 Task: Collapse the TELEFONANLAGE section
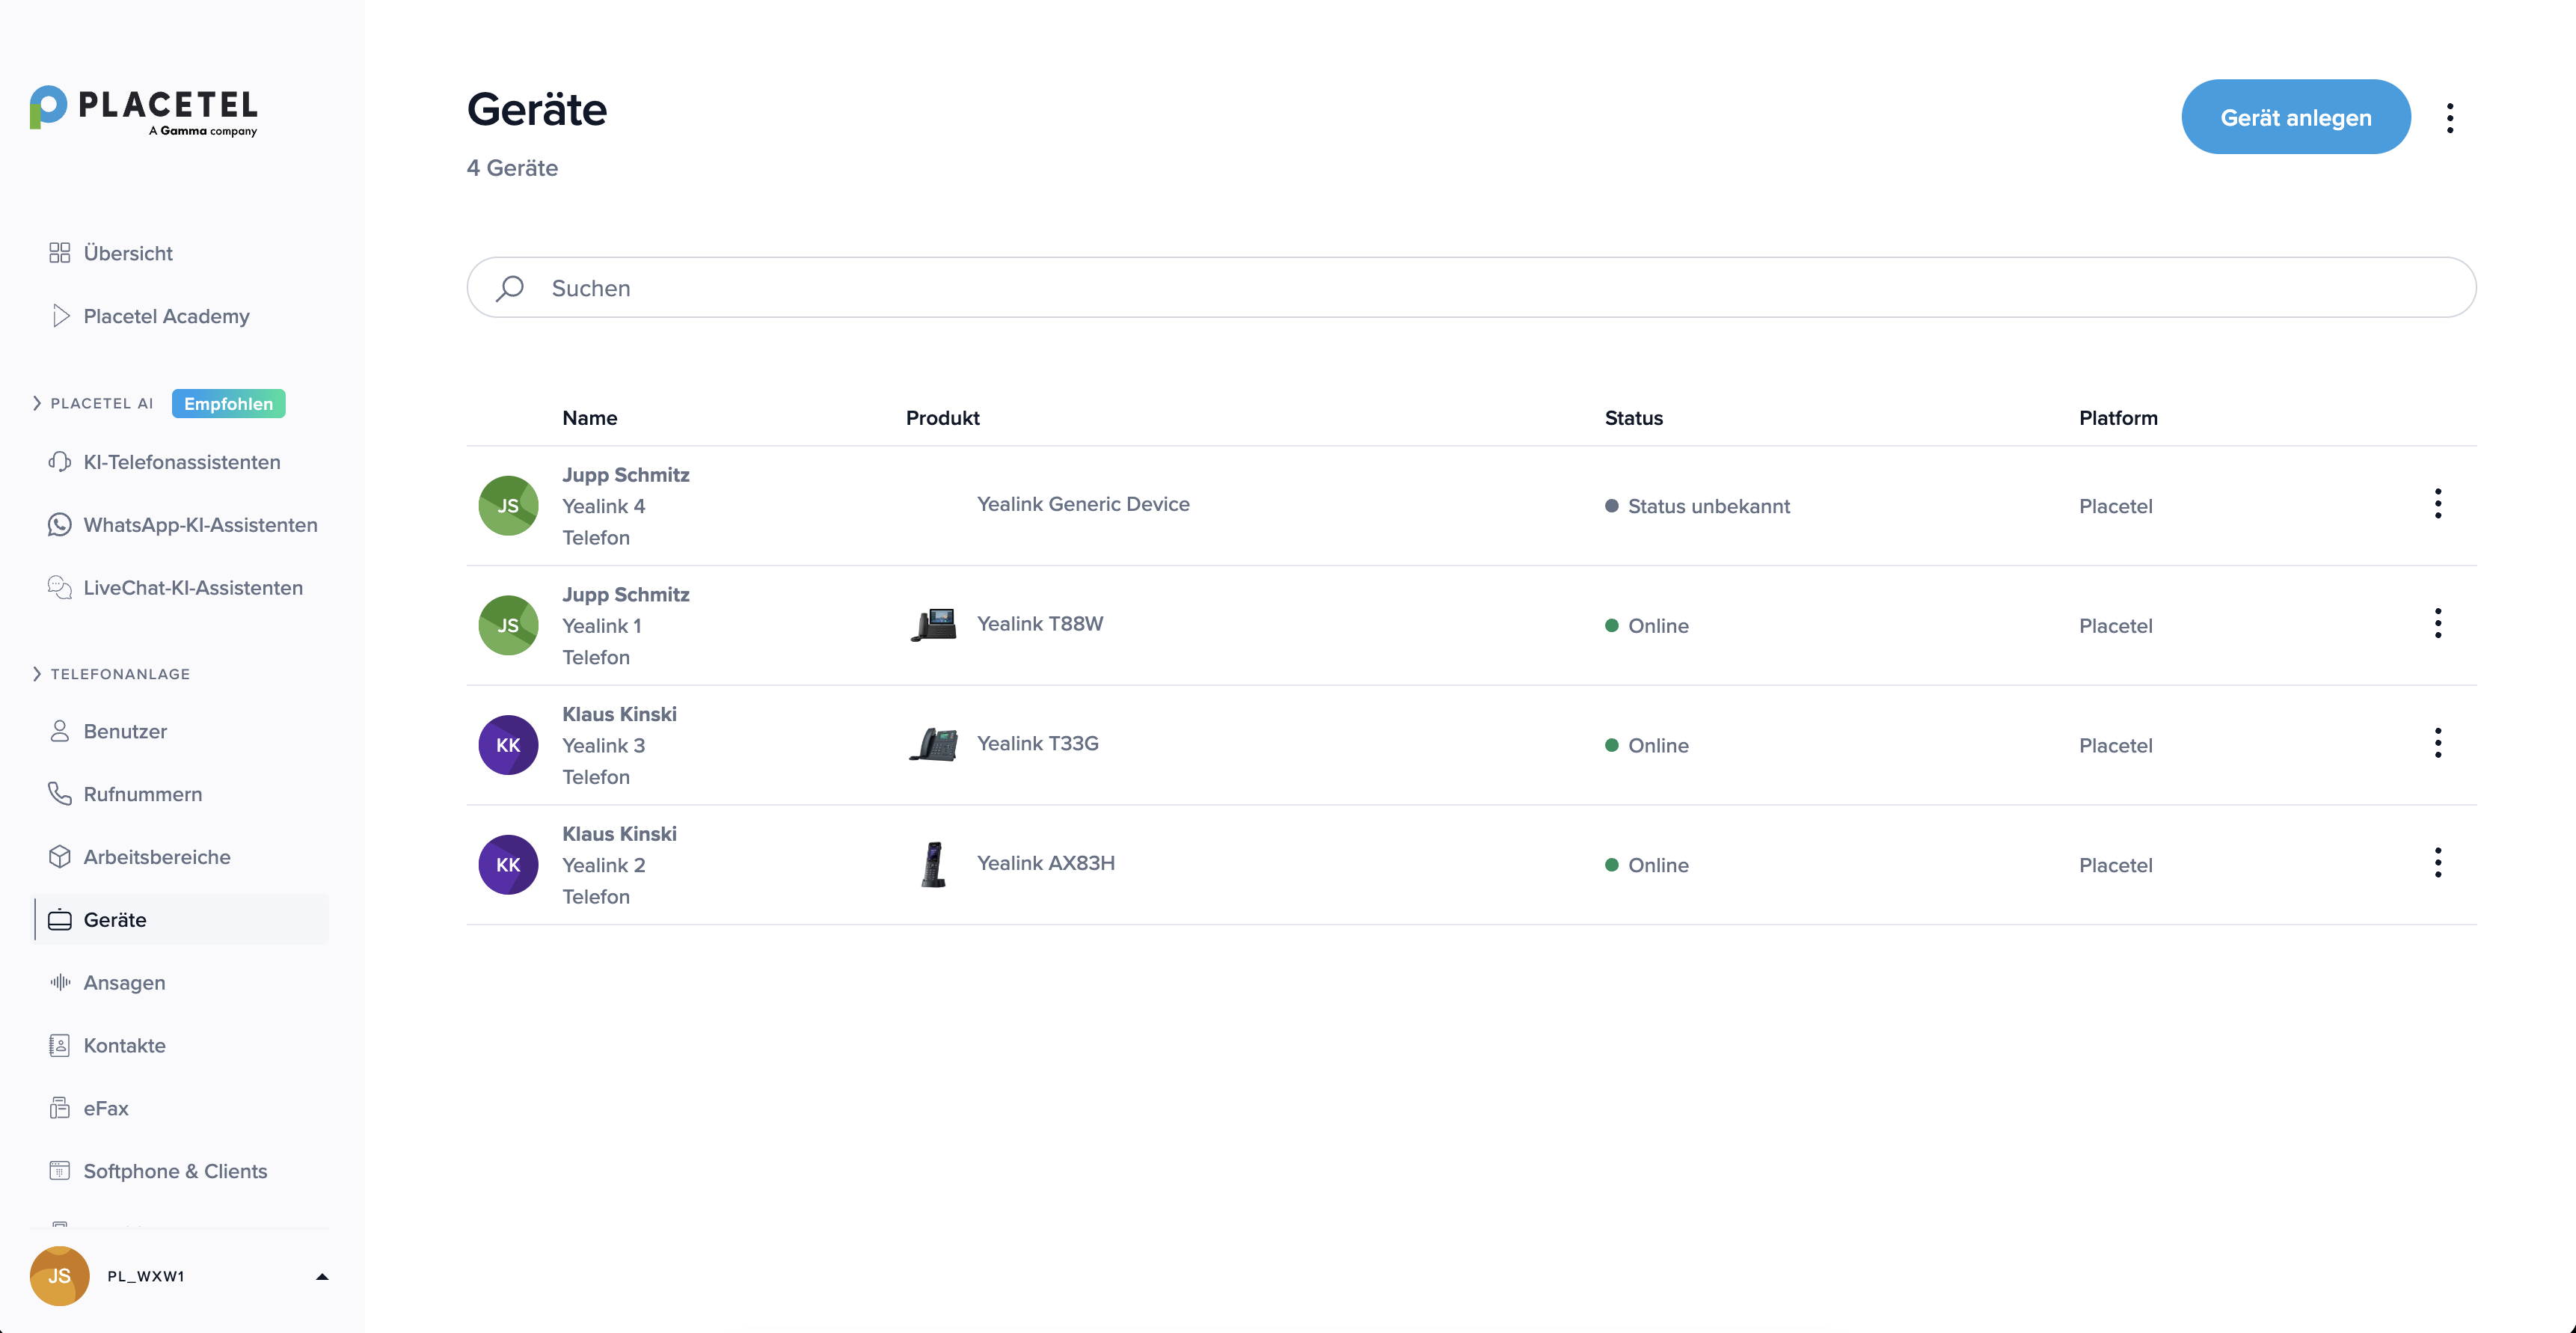click(37, 674)
